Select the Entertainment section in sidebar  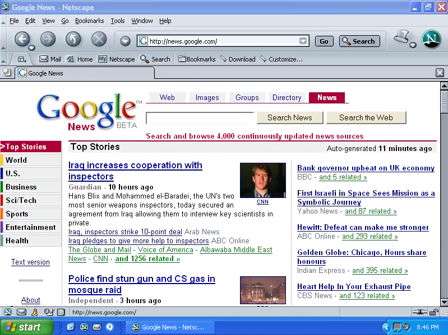pyautogui.click(x=31, y=227)
